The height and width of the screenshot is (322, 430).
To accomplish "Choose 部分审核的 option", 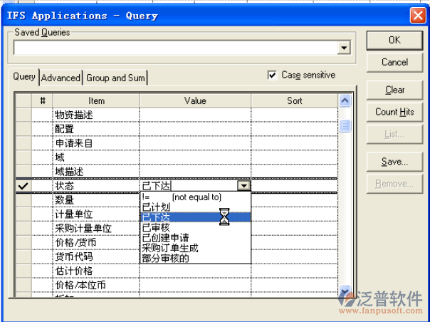I will [165, 258].
